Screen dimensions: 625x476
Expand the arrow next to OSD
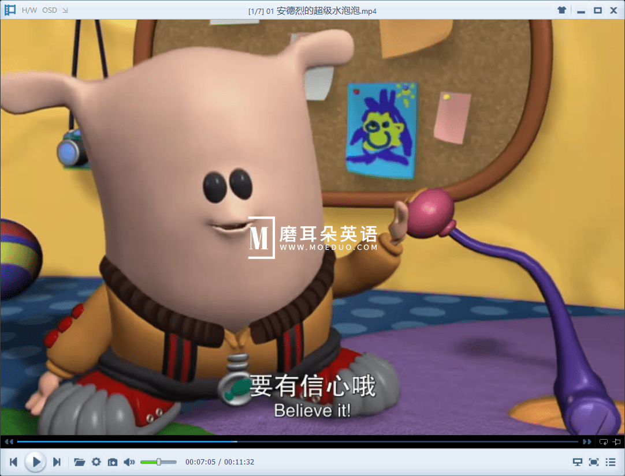[x=65, y=10]
